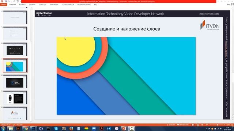Switch to PowerPoint taskbar button

point(124,128)
